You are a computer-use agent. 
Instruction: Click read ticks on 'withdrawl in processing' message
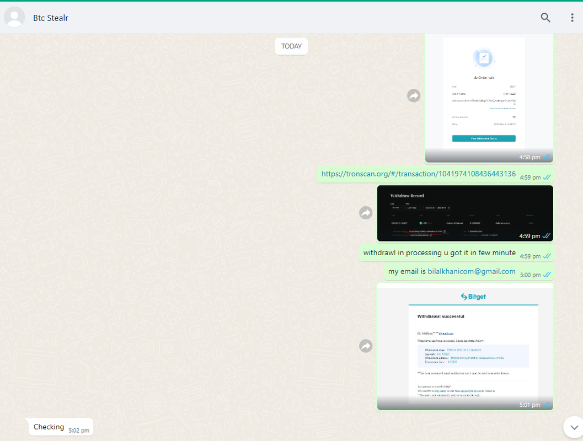pyautogui.click(x=547, y=256)
